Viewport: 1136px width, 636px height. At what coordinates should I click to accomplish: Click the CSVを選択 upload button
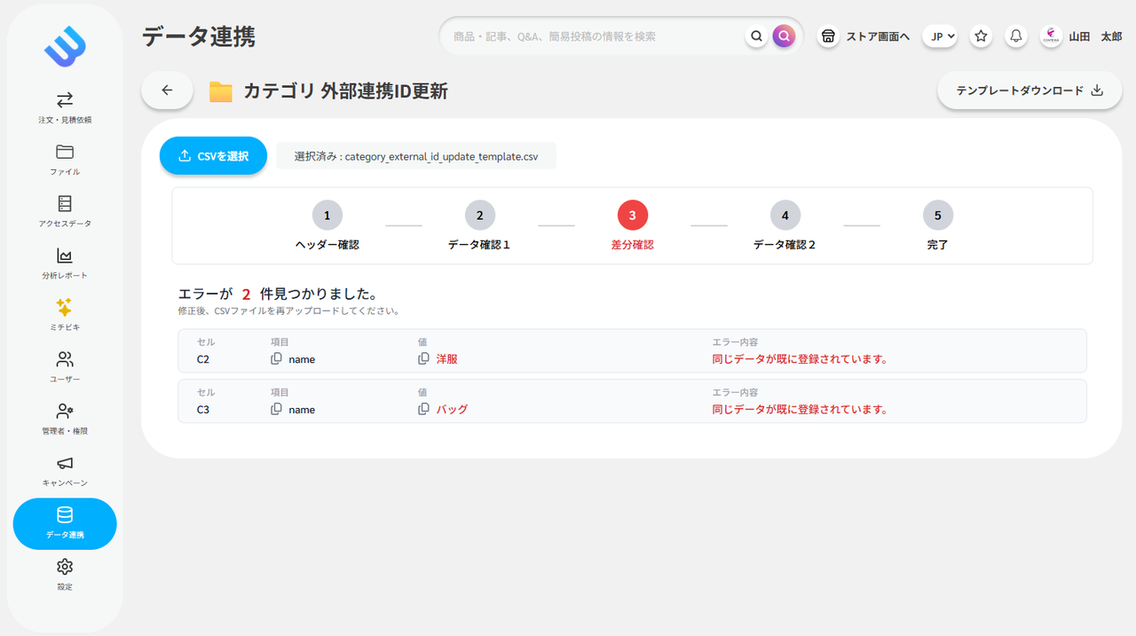tap(213, 155)
